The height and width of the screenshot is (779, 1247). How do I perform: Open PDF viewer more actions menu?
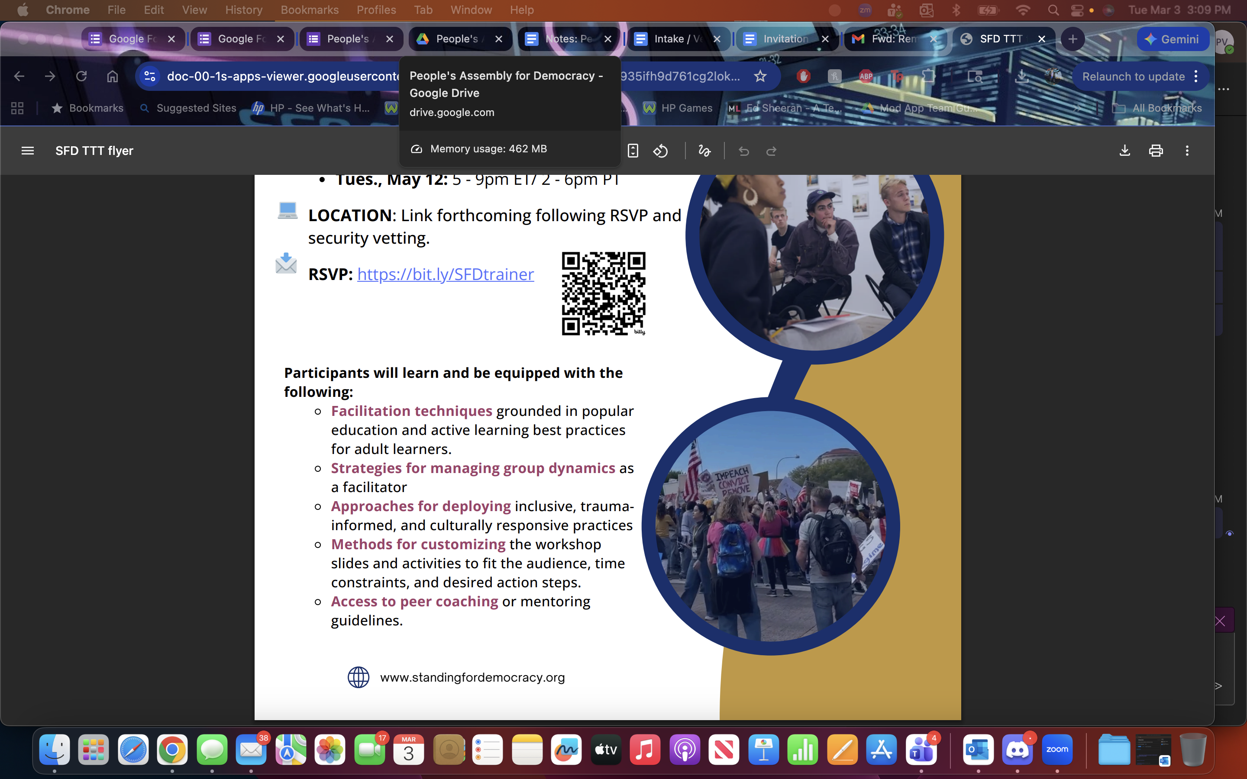pos(1187,151)
